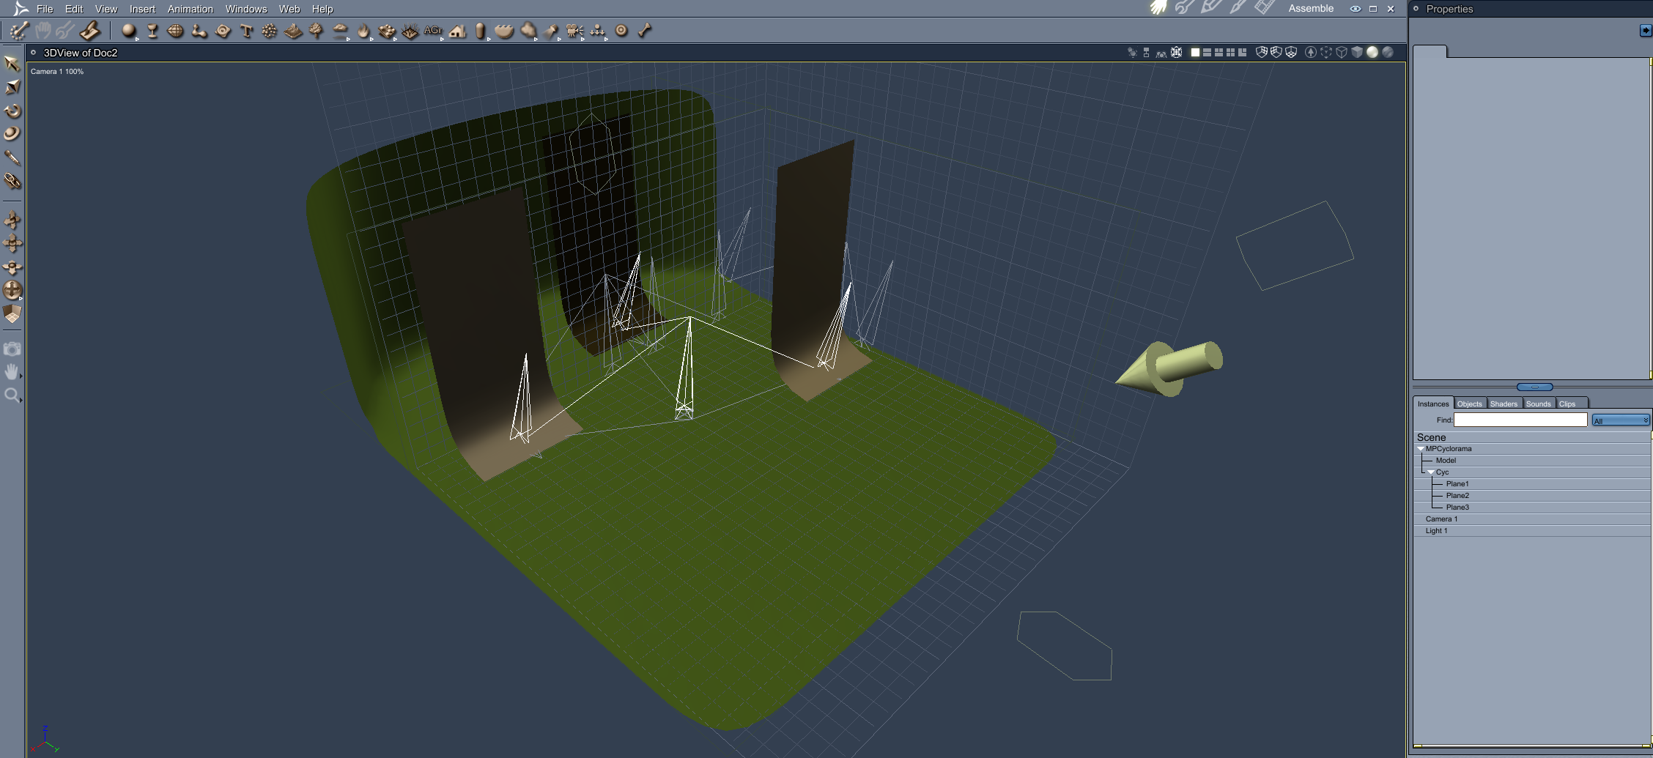Select the ringed-planet Universal Manipulator tool

pyautogui.click(x=12, y=134)
